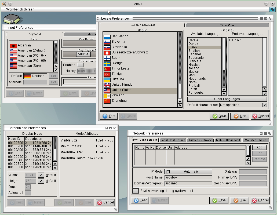Open the Wireless Networks tab
This screenshot has width=277, height=215.
(x=201, y=140)
